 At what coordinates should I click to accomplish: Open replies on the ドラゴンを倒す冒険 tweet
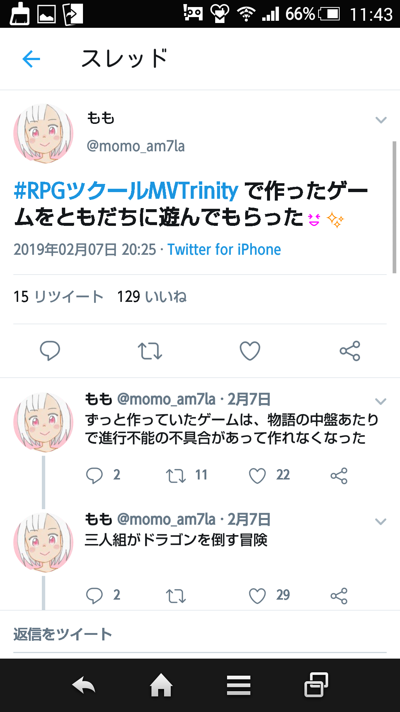click(x=94, y=596)
